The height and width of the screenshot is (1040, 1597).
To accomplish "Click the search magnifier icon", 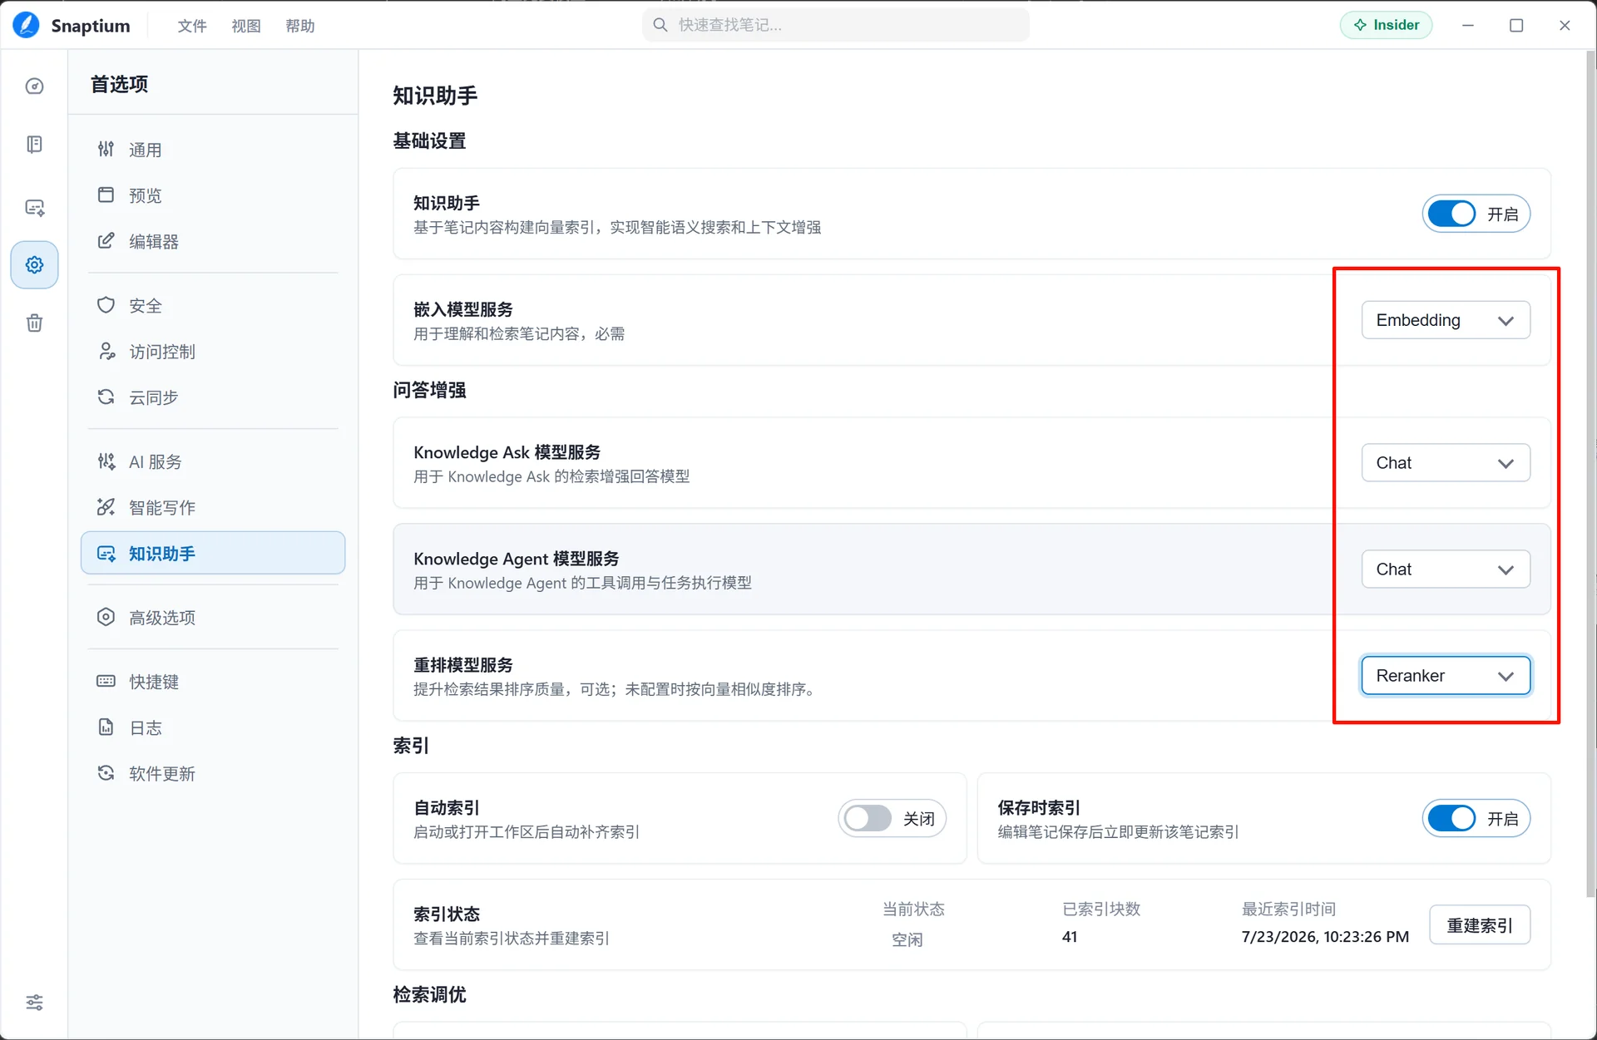I will point(660,25).
